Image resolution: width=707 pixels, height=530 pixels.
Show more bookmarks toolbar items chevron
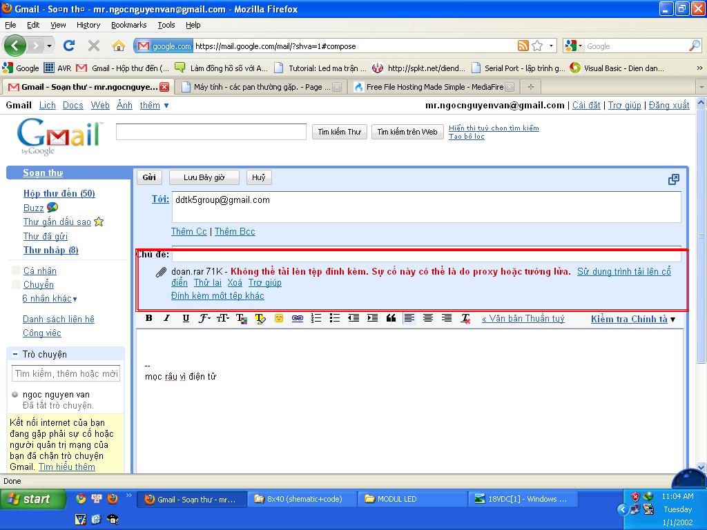click(699, 68)
